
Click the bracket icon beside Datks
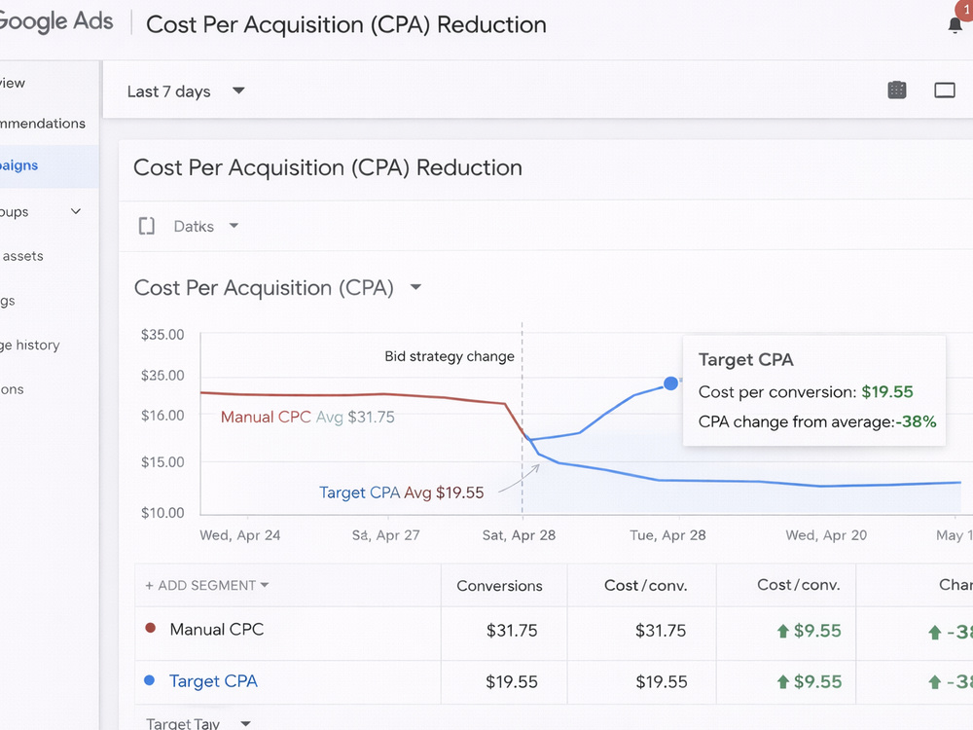(147, 226)
